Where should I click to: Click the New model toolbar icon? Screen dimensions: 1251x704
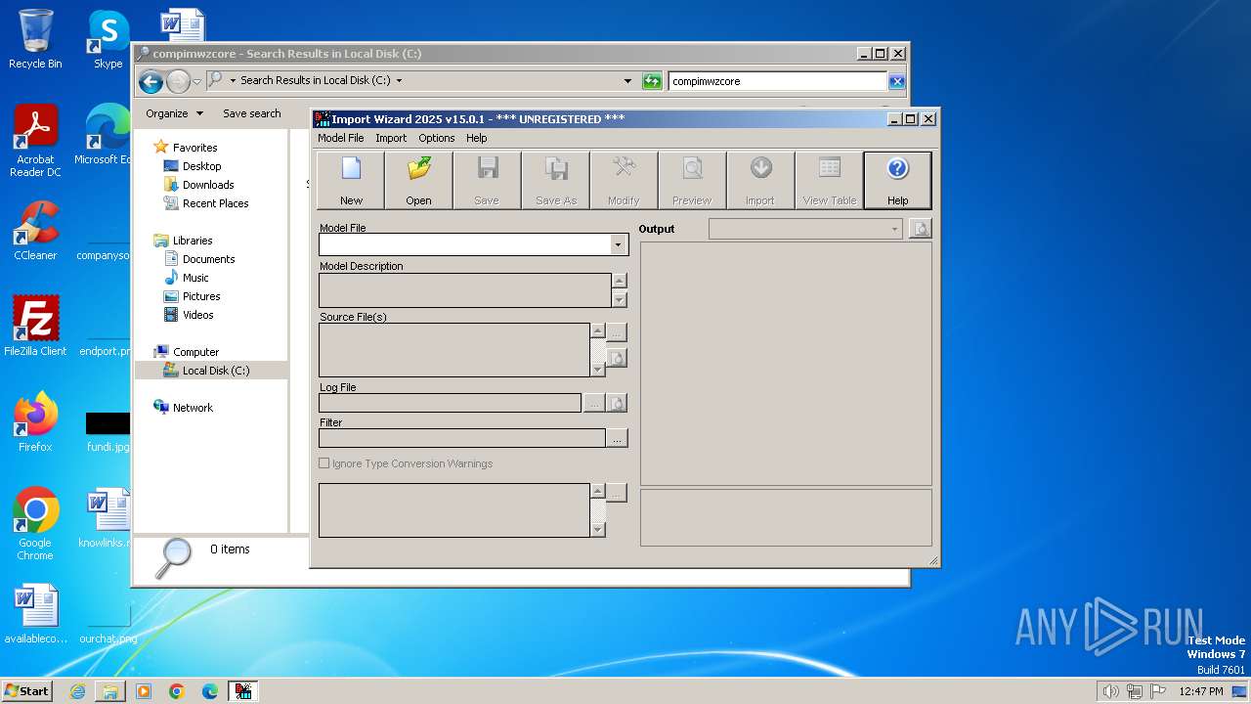[351, 180]
